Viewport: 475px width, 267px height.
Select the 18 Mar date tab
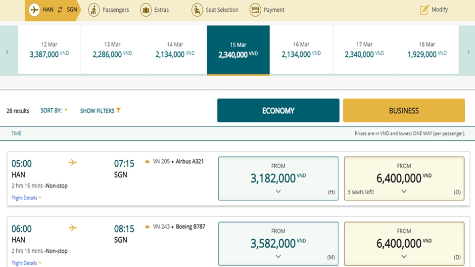coord(427,50)
